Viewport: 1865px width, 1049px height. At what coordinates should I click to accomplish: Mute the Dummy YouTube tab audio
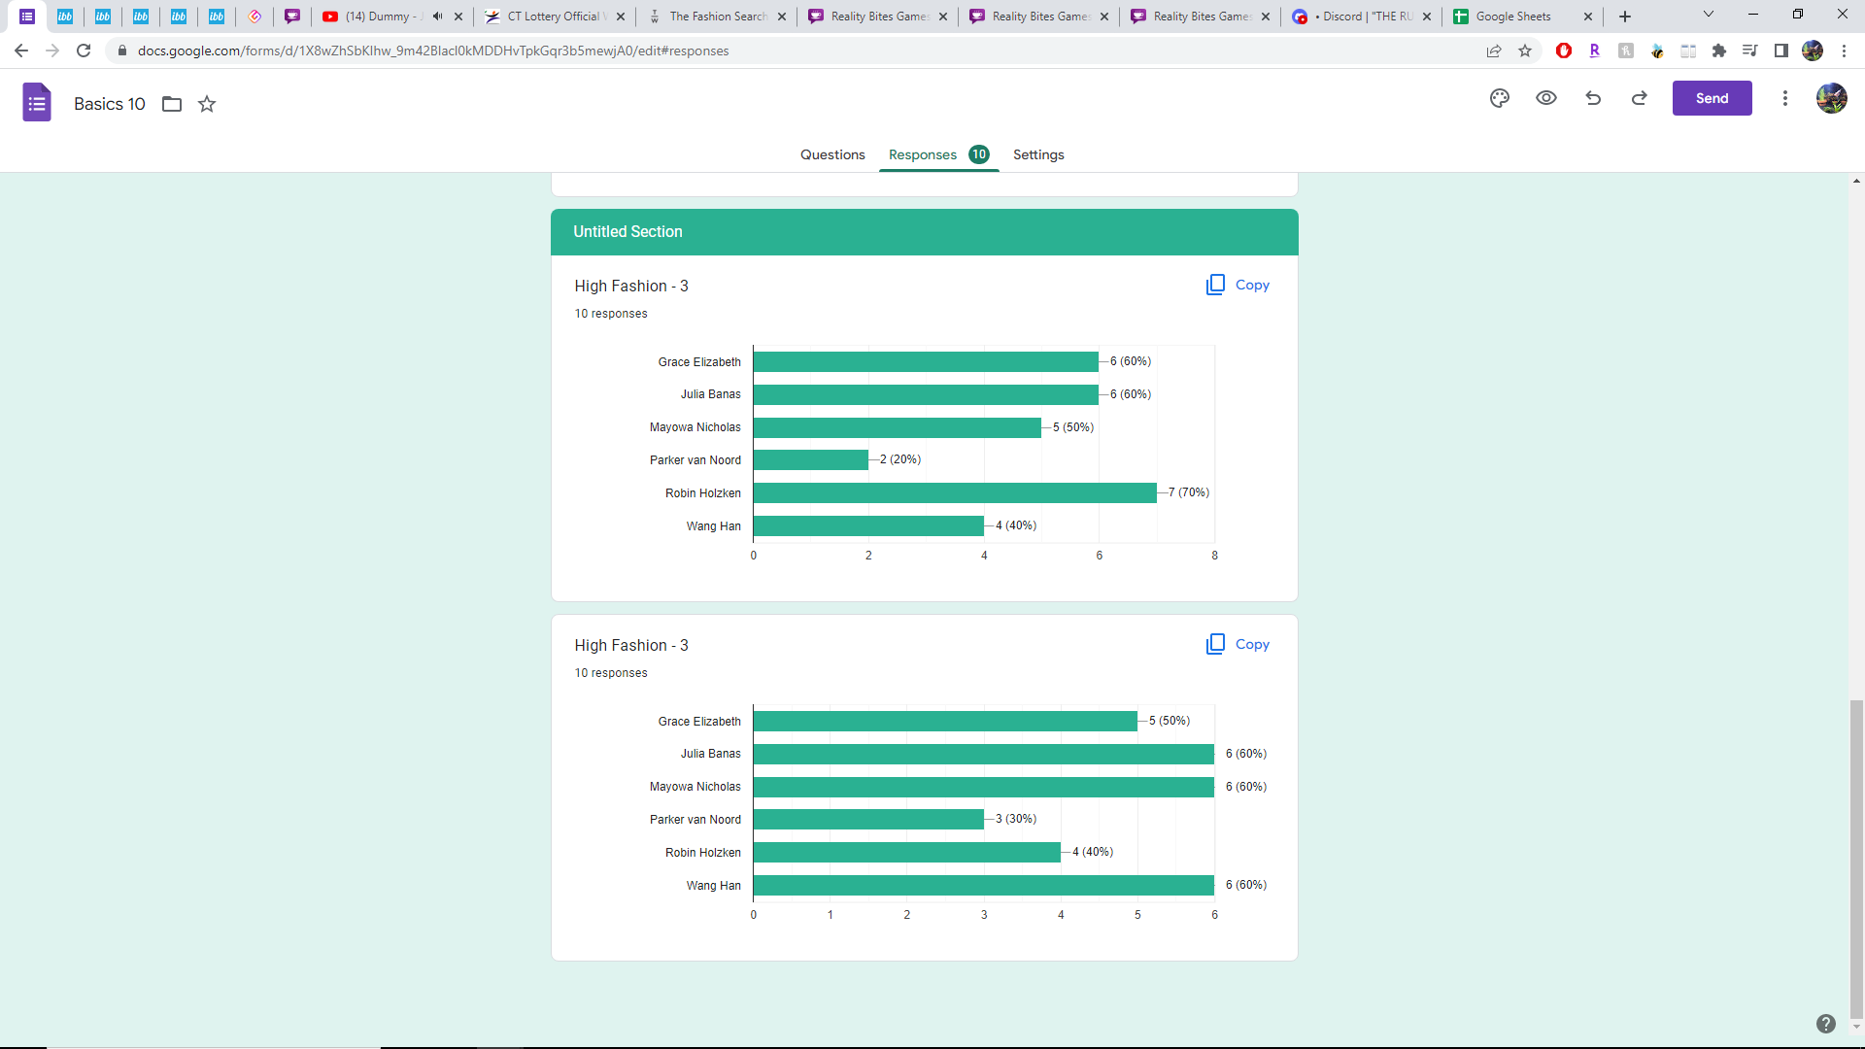[438, 17]
